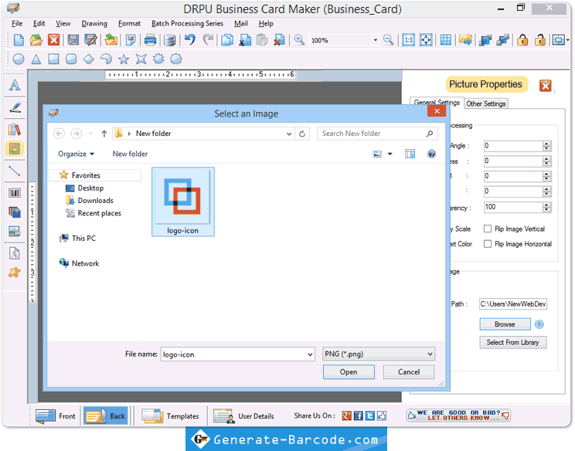The width and height of the screenshot is (575, 451).
Task: Switch to the Other Settings tab
Action: point(486,103)
